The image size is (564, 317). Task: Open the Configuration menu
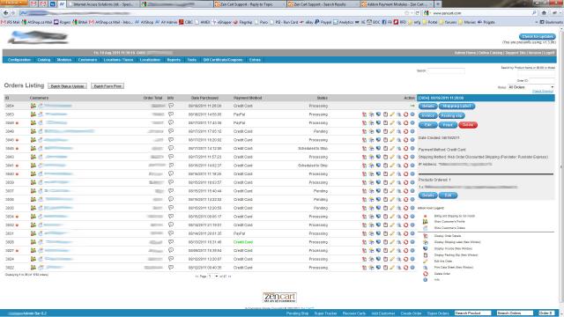tap(19, 60)
